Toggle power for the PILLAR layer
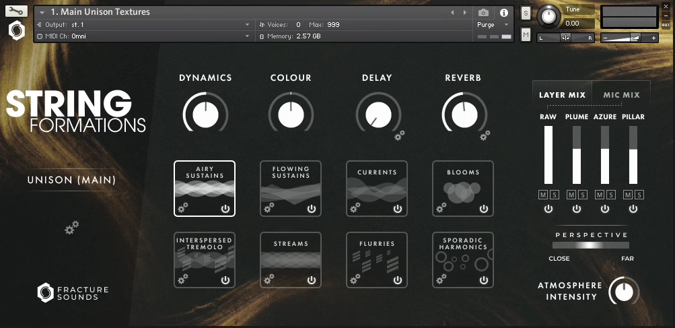675x328 pixels. (633, 209)
